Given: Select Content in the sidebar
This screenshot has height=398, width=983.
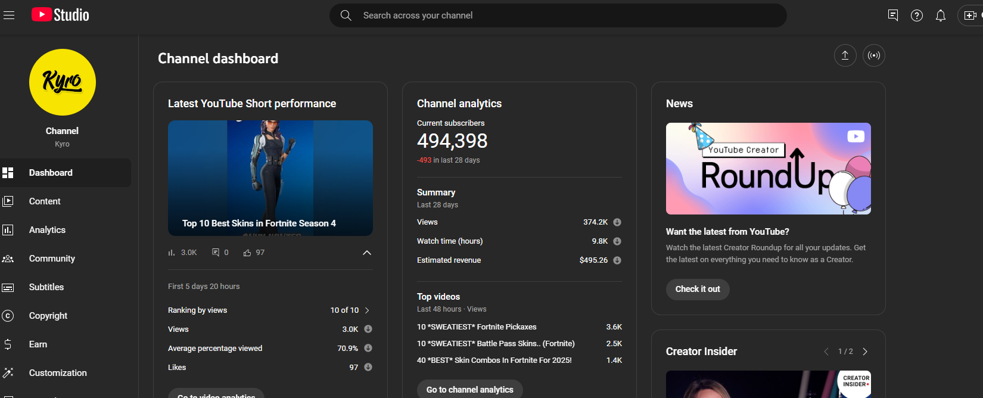Looking at the screenshot, I should [x=66, y=201].
